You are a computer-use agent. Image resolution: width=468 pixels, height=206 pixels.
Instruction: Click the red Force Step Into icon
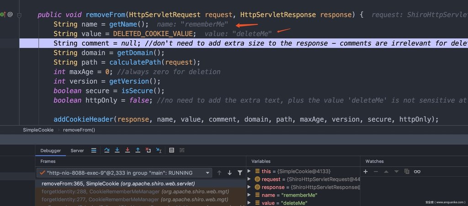[128, 150]
